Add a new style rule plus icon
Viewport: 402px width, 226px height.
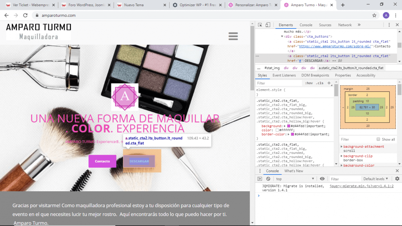(x=329, y=83)
